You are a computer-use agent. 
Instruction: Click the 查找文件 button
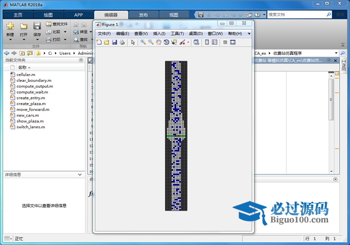(x=57, y=24)
